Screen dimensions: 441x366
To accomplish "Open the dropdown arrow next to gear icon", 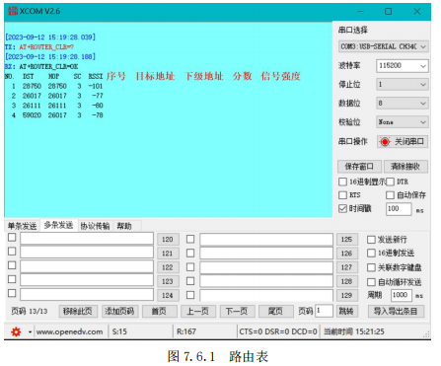I will (30, 332).
